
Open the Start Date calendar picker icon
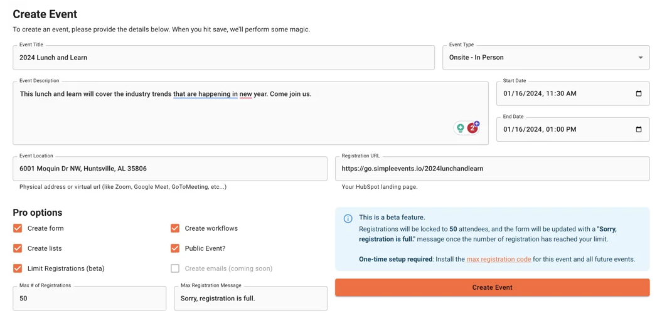tap(639, 93)
